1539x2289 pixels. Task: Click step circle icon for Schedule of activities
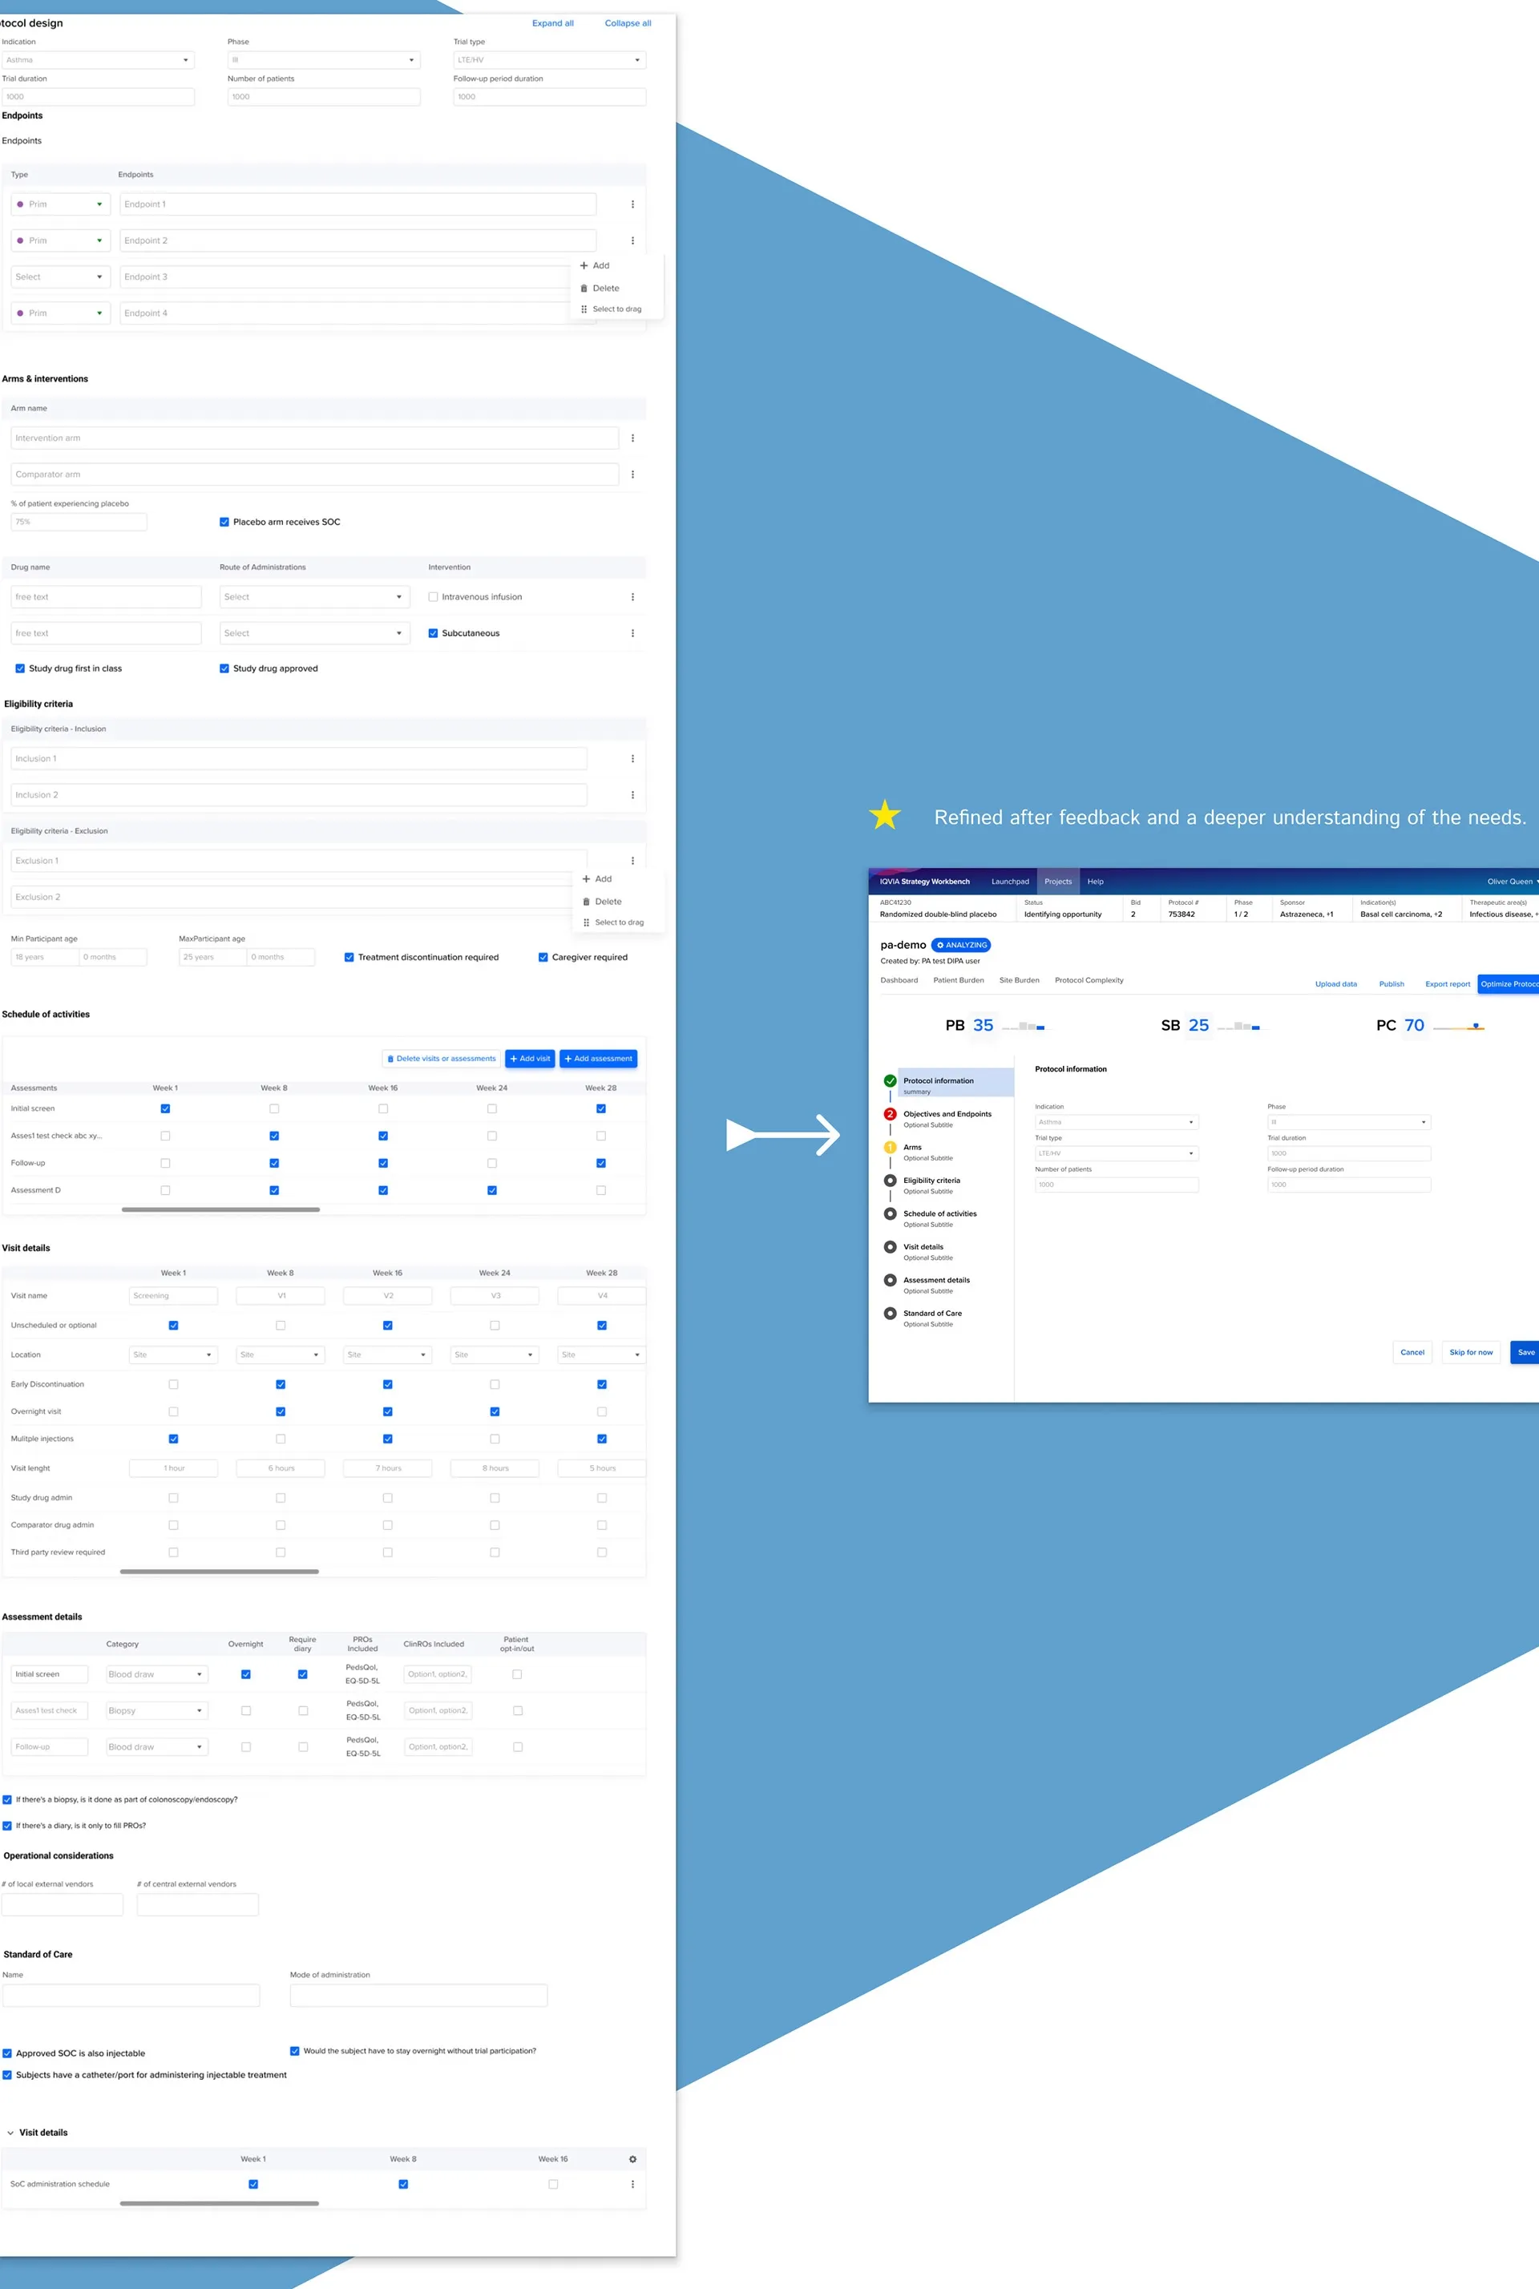(891, 1213)
